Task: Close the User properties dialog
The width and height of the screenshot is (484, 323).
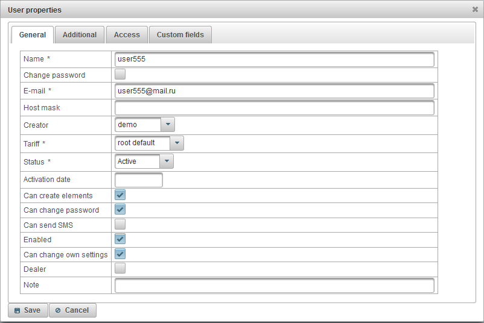Action: click(x=475, y=10)
